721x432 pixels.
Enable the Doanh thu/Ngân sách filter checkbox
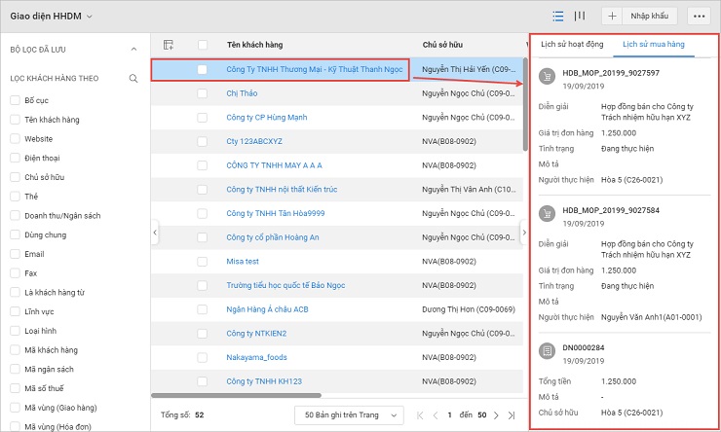pos(16,215)
